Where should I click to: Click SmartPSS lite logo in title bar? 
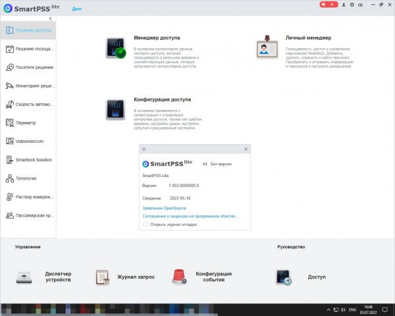[32, 8]
